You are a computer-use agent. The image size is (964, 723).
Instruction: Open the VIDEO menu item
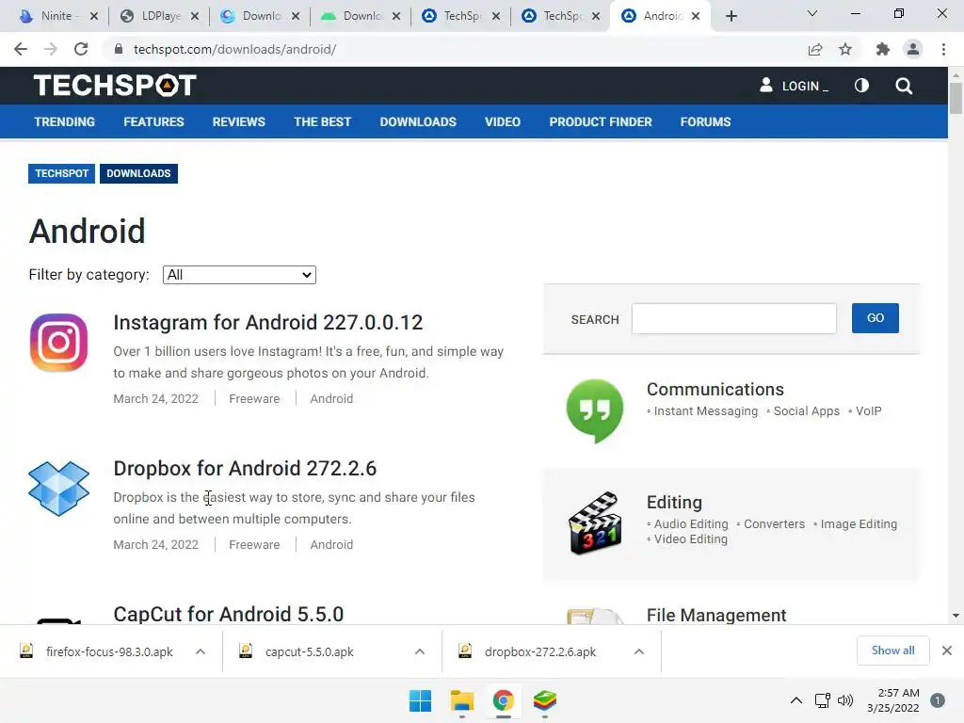pyautogui.click(x=503, y=121)
